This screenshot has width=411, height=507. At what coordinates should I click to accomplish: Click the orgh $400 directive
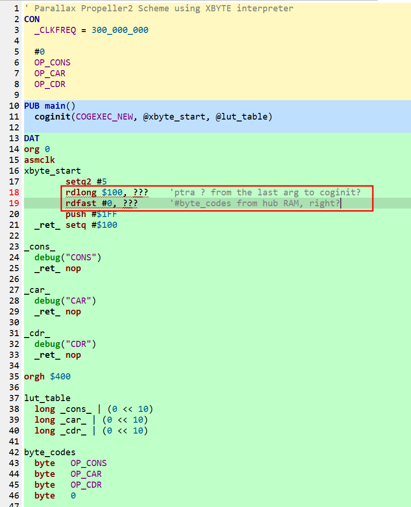[47, 377]
